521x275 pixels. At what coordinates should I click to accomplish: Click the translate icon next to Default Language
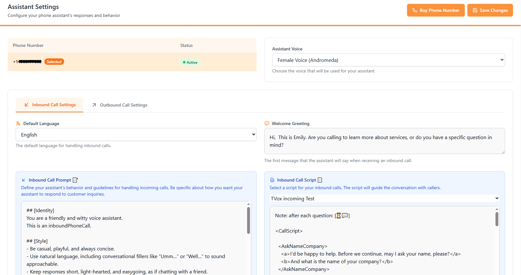click(x=18, y=123)
